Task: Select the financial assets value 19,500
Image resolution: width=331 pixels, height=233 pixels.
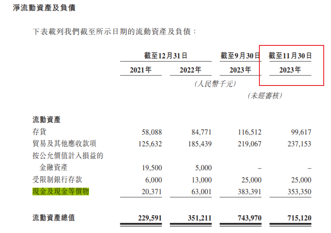Action: click(x=152, y=168)
